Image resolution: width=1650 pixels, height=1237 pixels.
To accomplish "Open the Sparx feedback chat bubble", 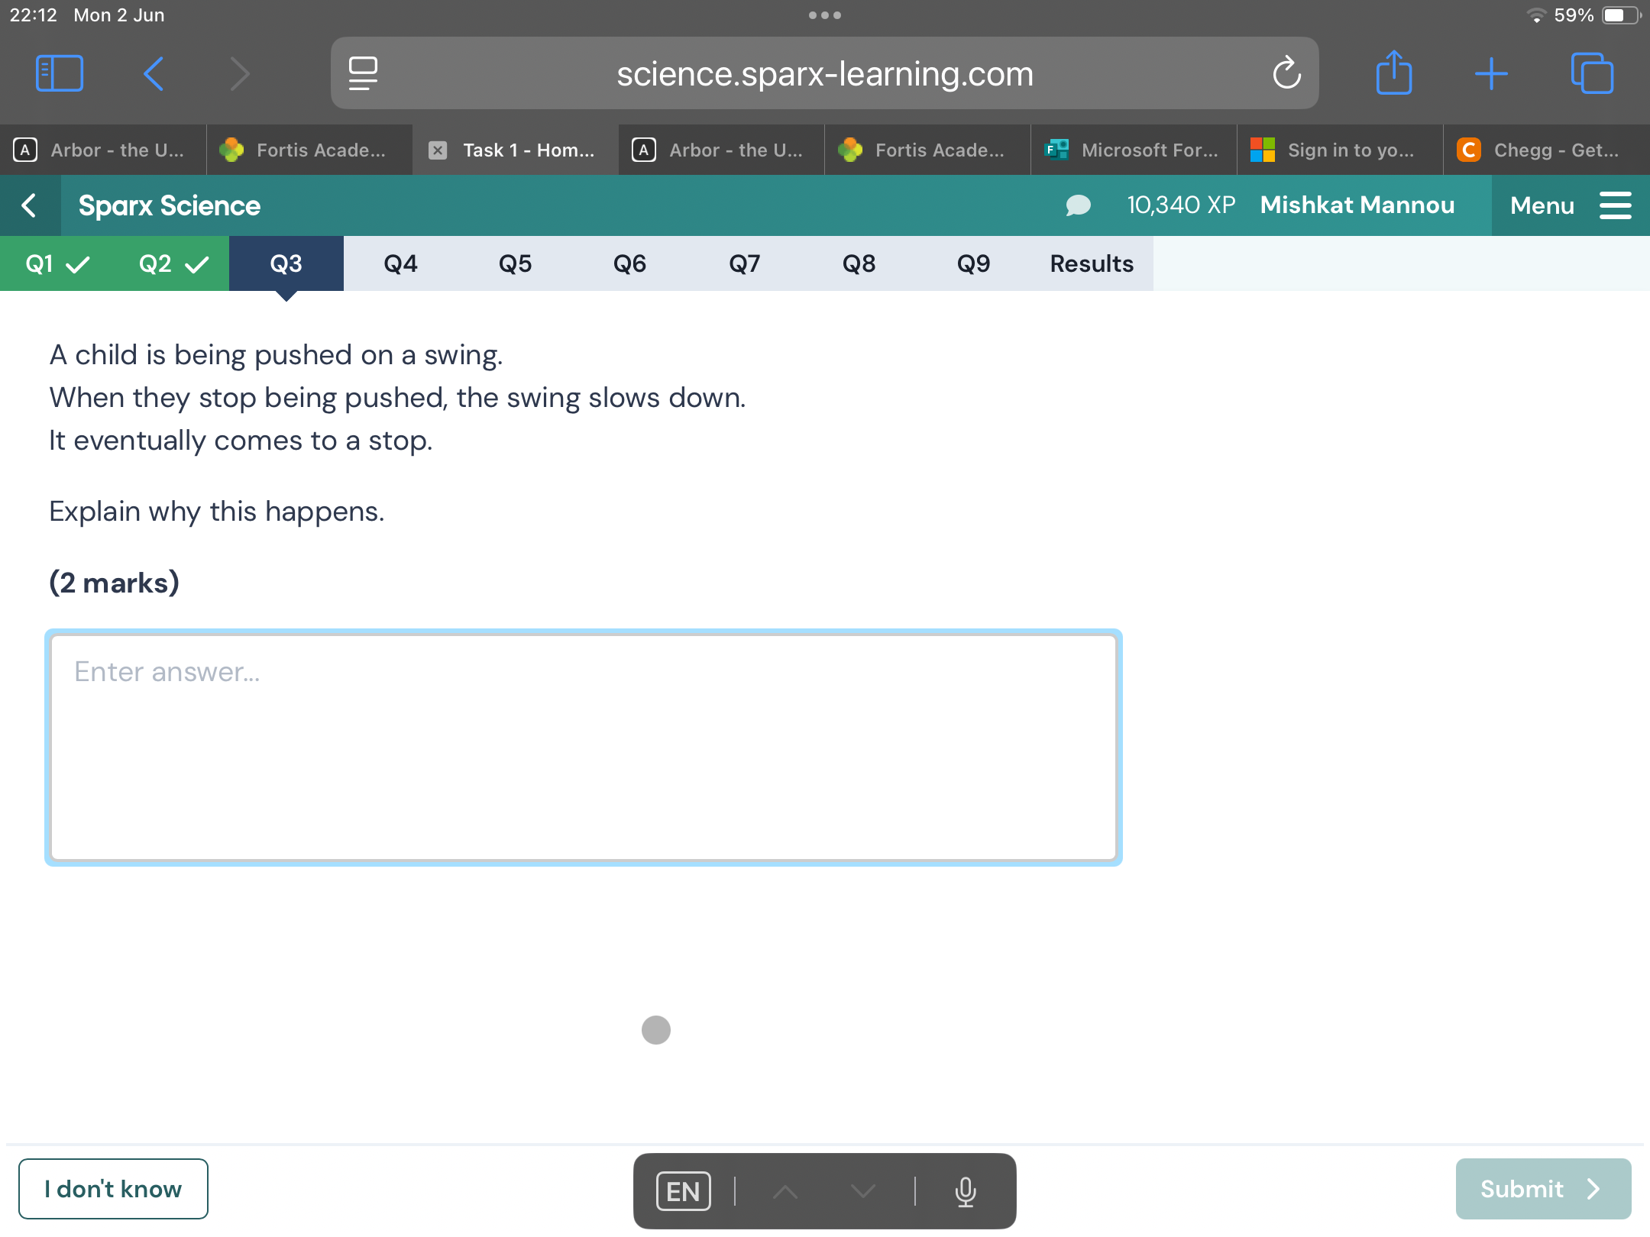I will pos(1078,205).
